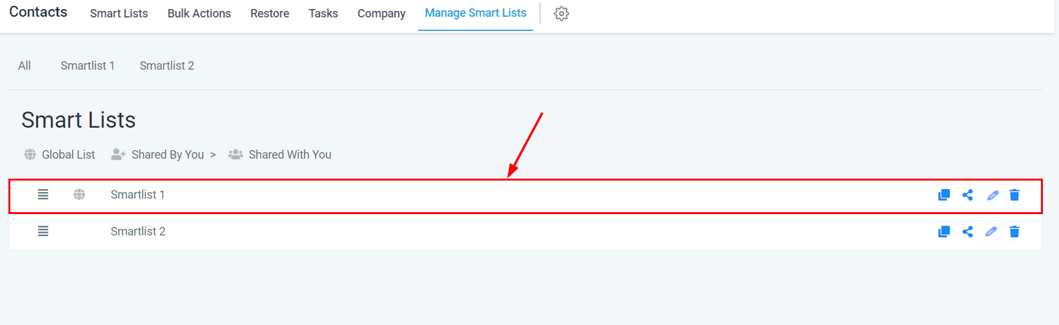Click the drag handle for Smartlist 2
Viewport: 1059px width, 325px height.
tap(43, 231)
